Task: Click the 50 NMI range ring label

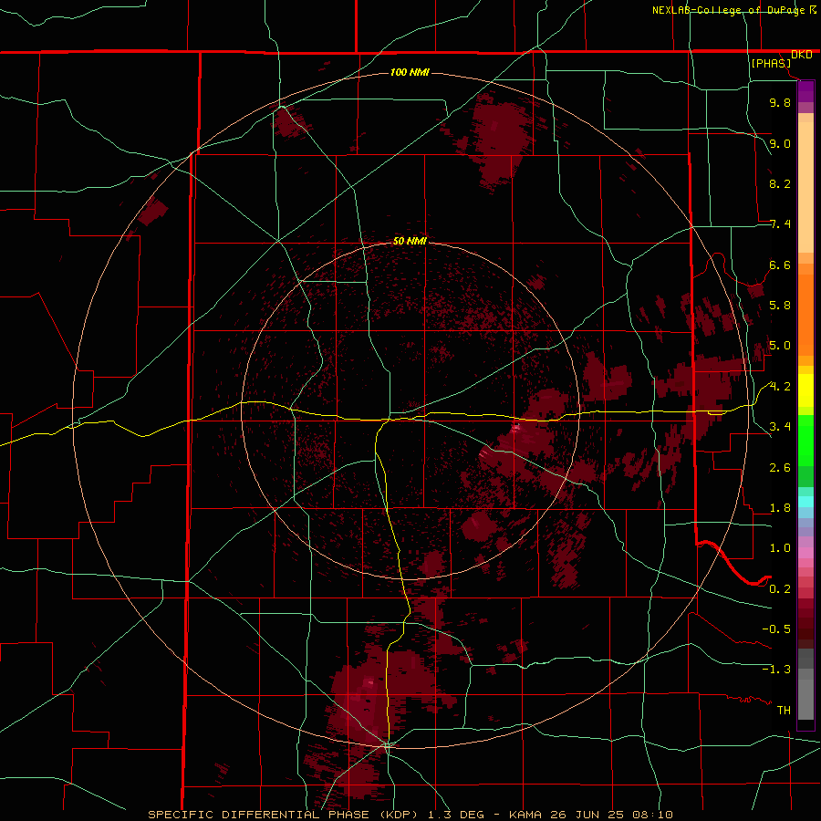Action: (x=410, y=241)
